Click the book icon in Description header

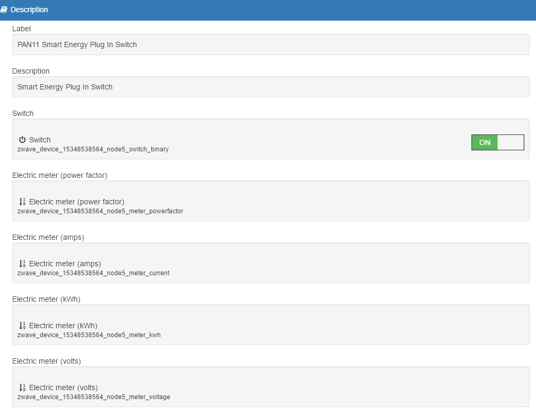[4, 10]
